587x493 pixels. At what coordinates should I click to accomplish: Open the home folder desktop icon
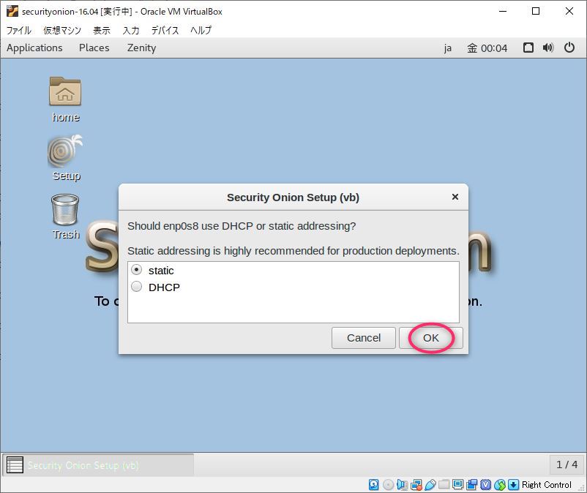[x=65, y=91]
